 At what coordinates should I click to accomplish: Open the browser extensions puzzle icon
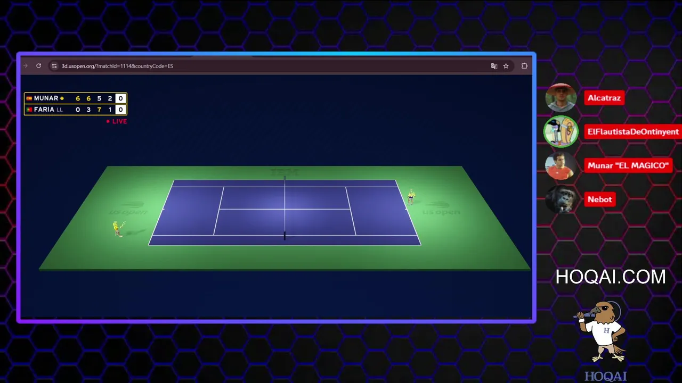[x=524, y=66]
